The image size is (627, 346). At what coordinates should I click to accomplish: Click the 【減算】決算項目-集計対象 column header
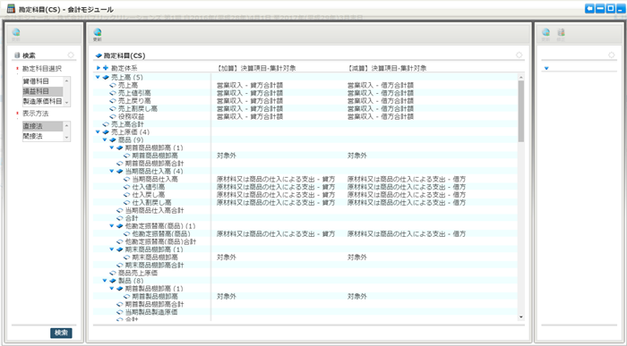click(x=387, y=68)
